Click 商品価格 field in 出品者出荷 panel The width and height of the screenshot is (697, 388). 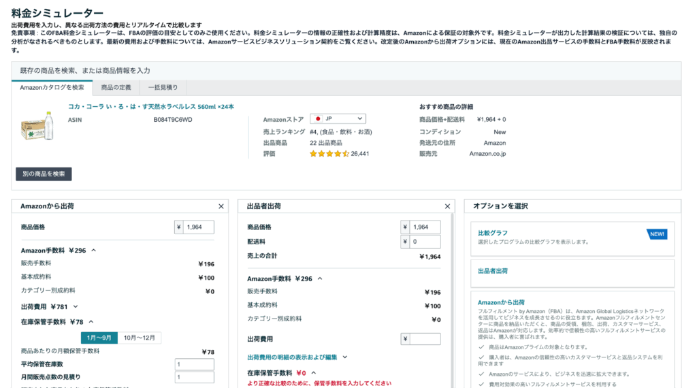(425, 227)
